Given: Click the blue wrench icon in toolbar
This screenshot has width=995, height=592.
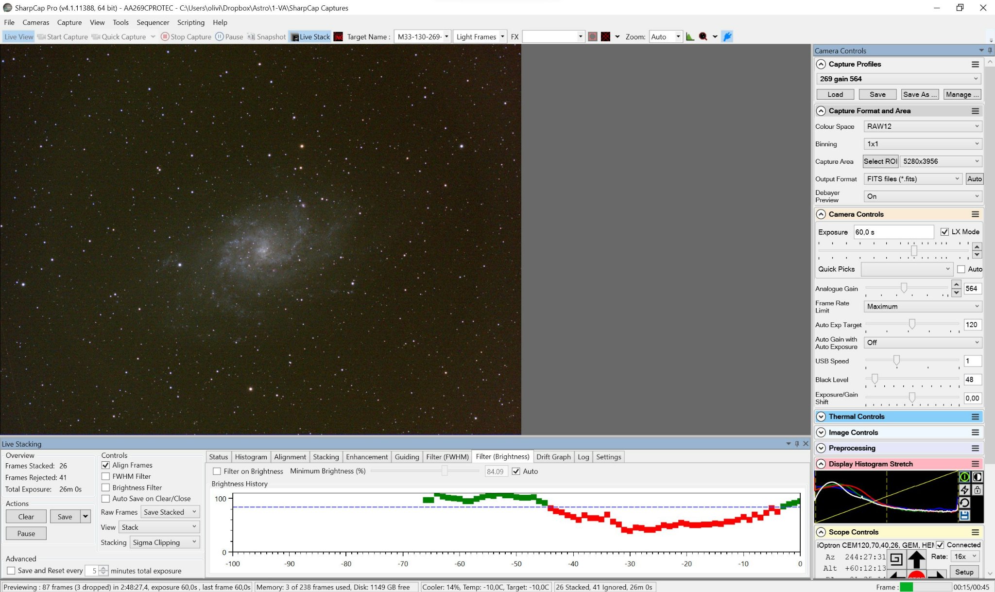Looking at the screenshot, I should [x=727, y=36].
